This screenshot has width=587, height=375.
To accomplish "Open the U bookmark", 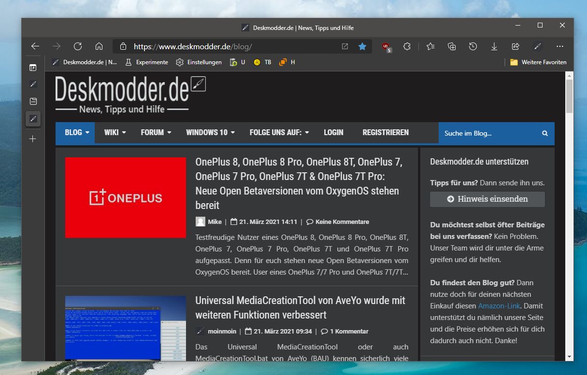I will [238, 62].
